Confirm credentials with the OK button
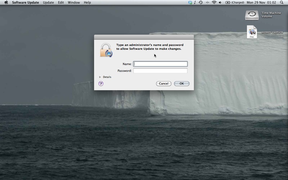Screen dimensions: 288x180 182,84
